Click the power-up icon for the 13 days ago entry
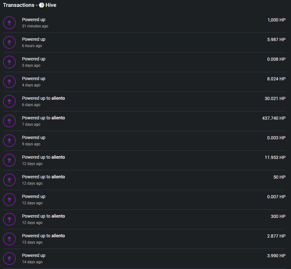The height and width of the screenshot is (269, 291). [9, 239]
